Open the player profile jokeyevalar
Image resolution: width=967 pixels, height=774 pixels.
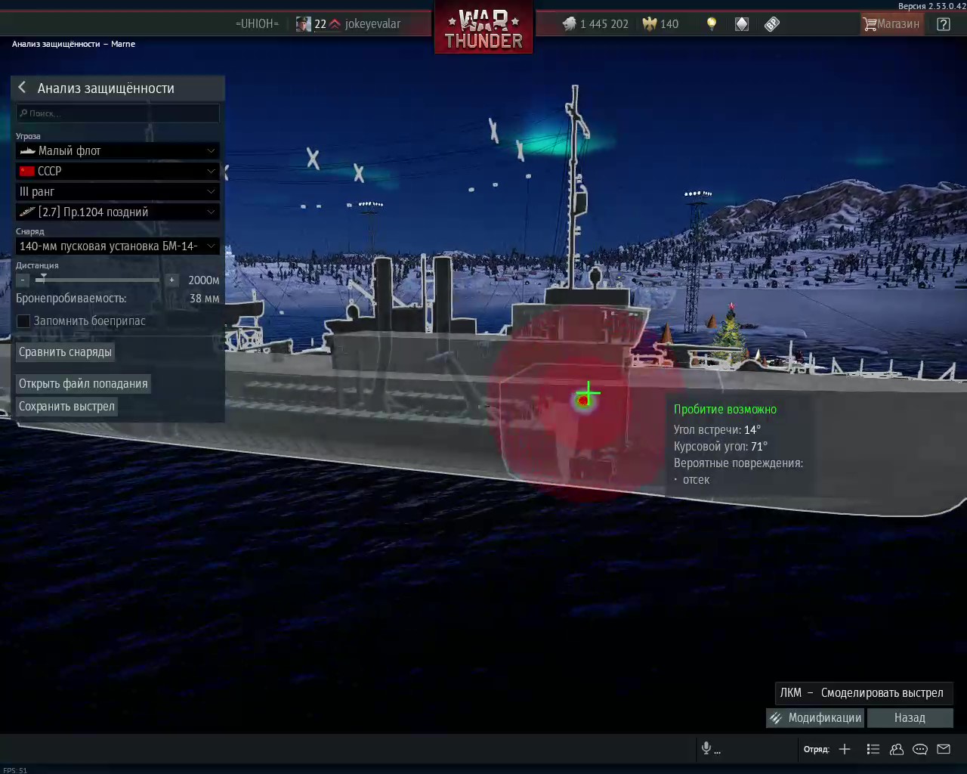[372, 23]
